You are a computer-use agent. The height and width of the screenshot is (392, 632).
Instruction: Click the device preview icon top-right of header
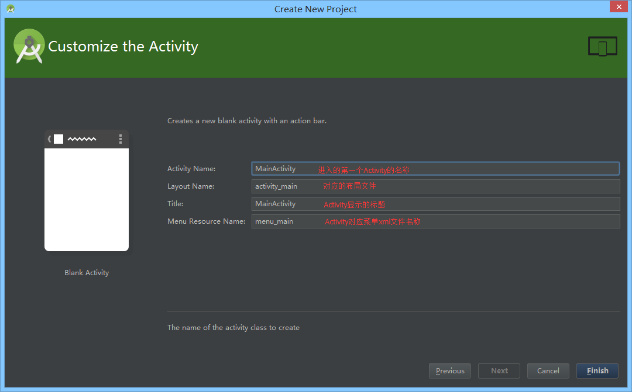[603, 46]
